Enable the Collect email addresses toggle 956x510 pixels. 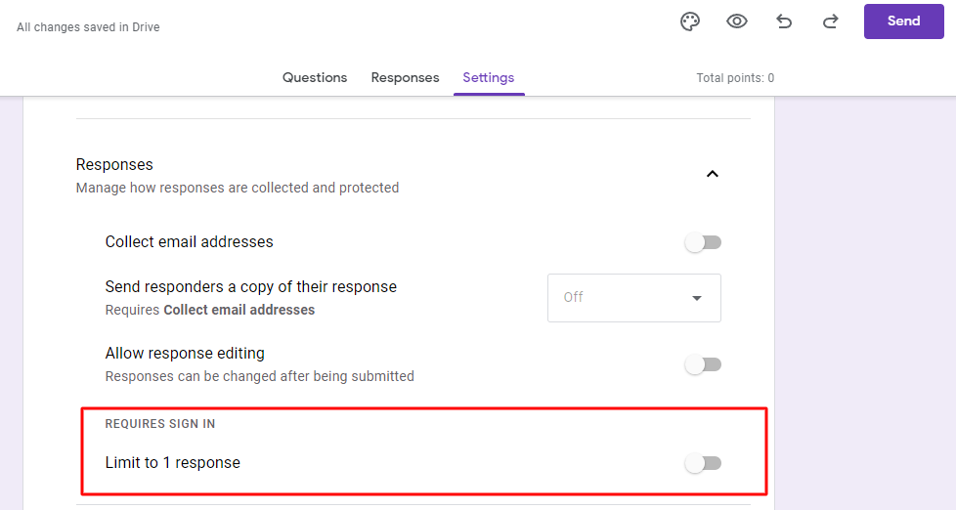point(703,242)
